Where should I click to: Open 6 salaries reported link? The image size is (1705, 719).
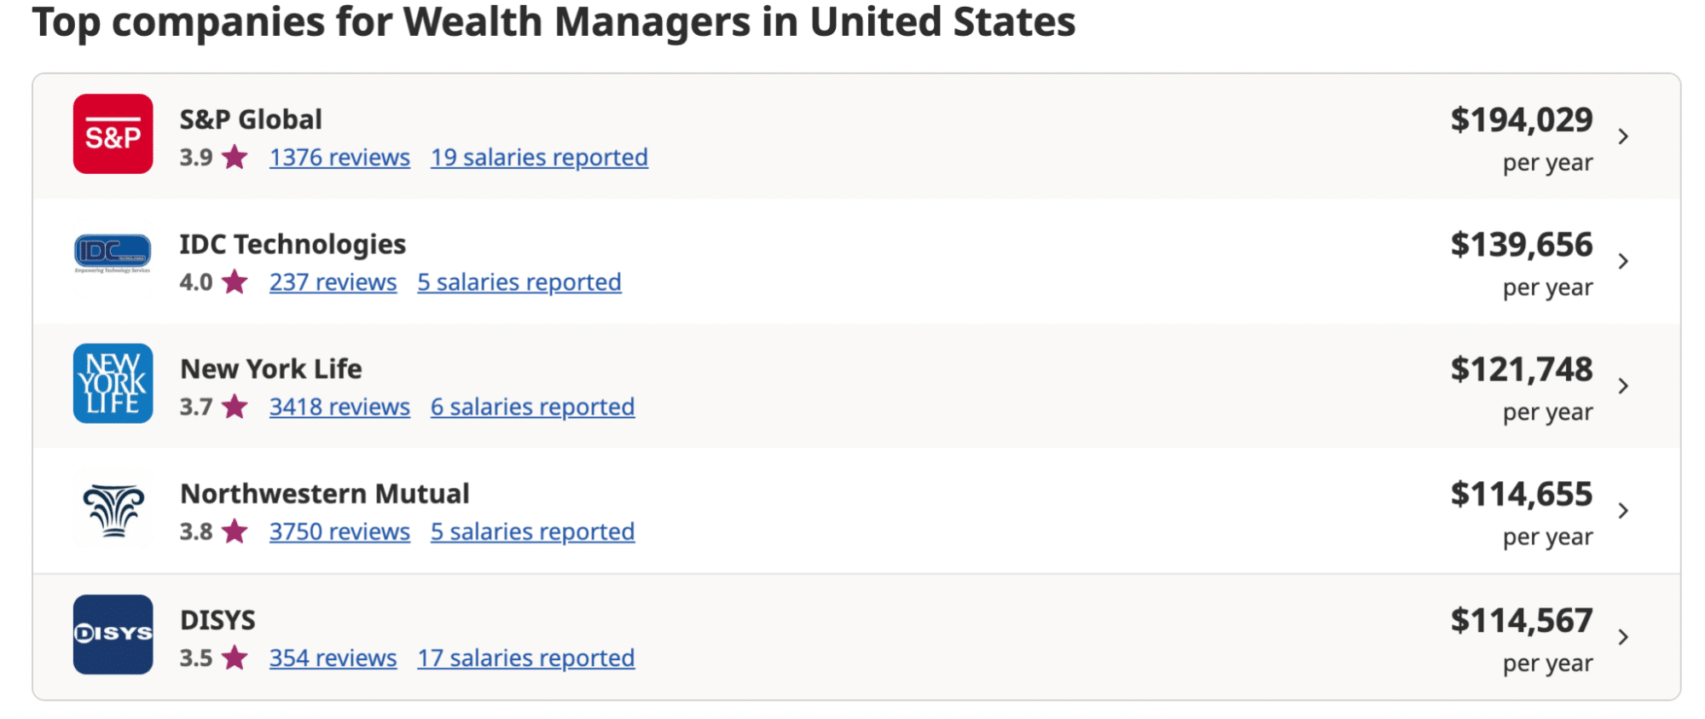532,407
